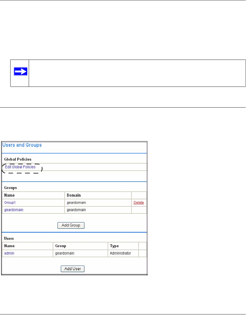Open the Edit Global Policies link

20,167
